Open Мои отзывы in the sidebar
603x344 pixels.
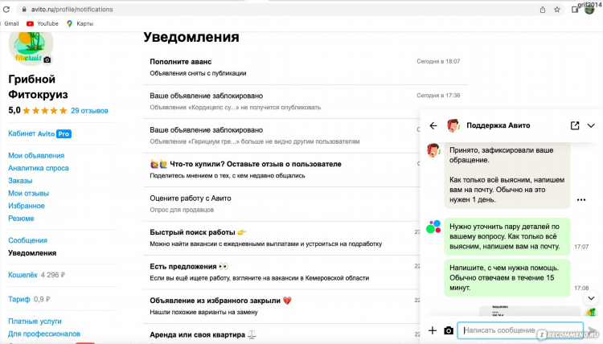pos(28,194)
